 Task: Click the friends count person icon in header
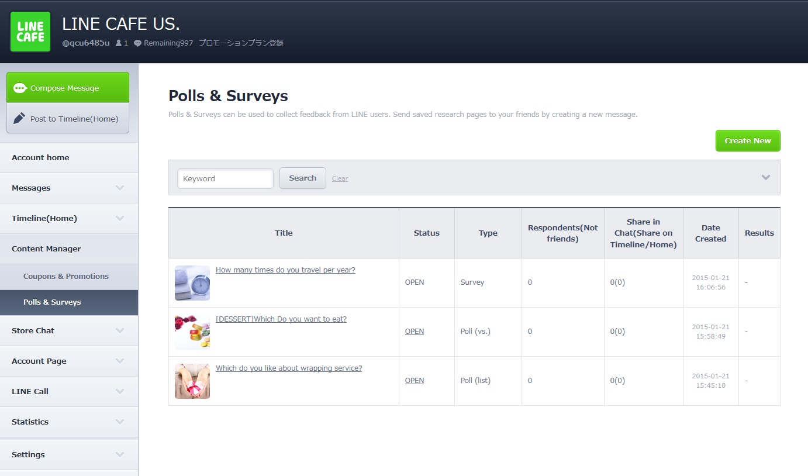tap(119, 43)
